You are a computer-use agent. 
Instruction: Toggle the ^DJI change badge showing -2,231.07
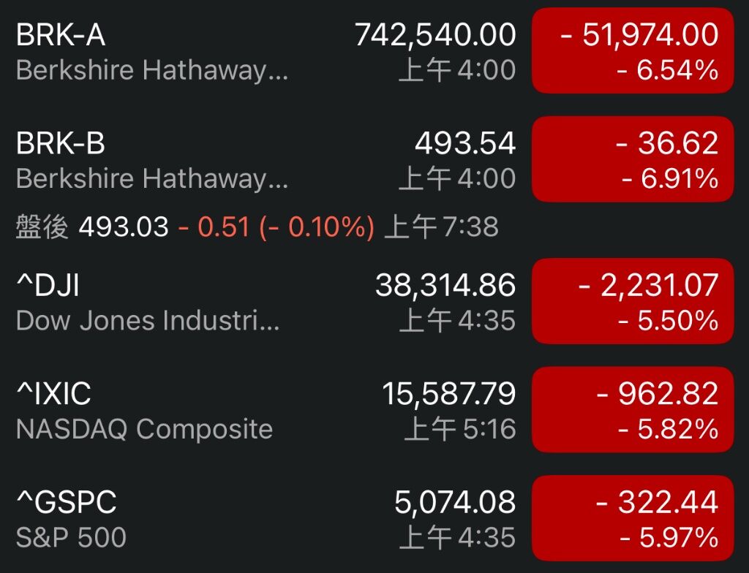[x=633, y=301]
